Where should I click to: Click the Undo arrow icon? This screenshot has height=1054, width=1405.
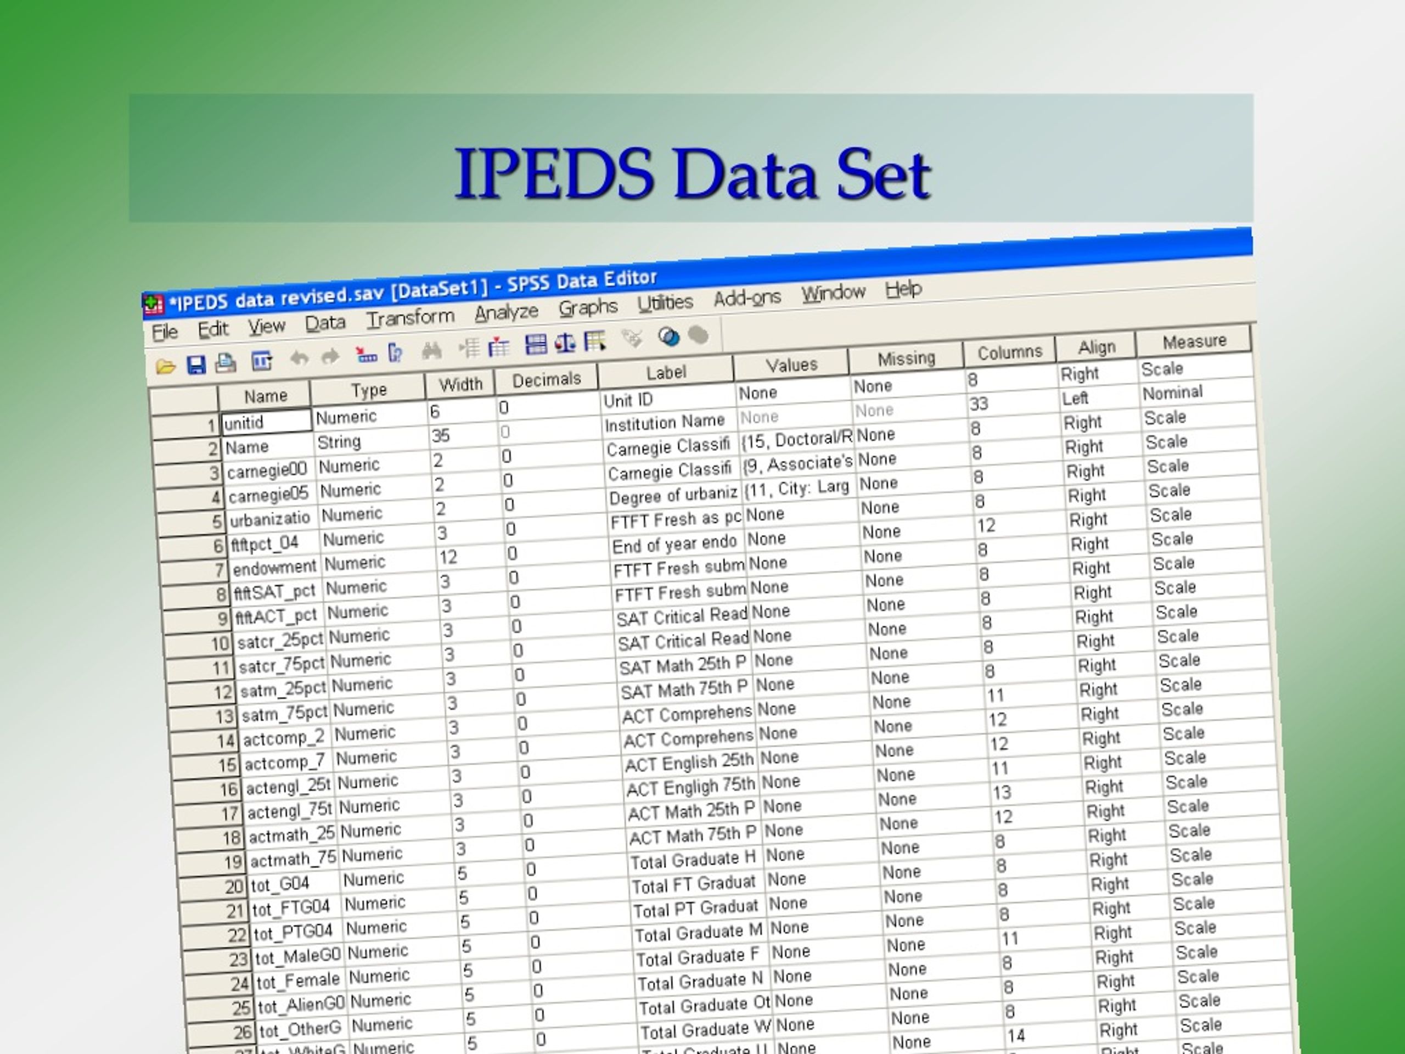[299, 358]
